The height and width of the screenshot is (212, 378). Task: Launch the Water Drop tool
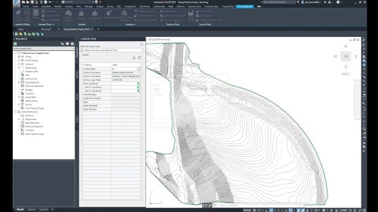point(109,13)
